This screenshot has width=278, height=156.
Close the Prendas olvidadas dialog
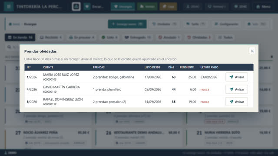pyautogui.click(x=252, y=51)
